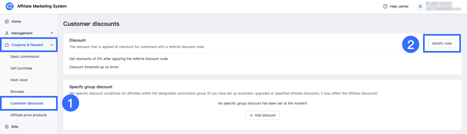Click the Home sidebar icon

coord(7,21)
